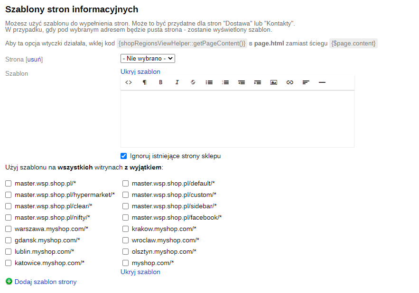Click inside the template text editor area
Screen dimensions: 419x293
(237, 118)
